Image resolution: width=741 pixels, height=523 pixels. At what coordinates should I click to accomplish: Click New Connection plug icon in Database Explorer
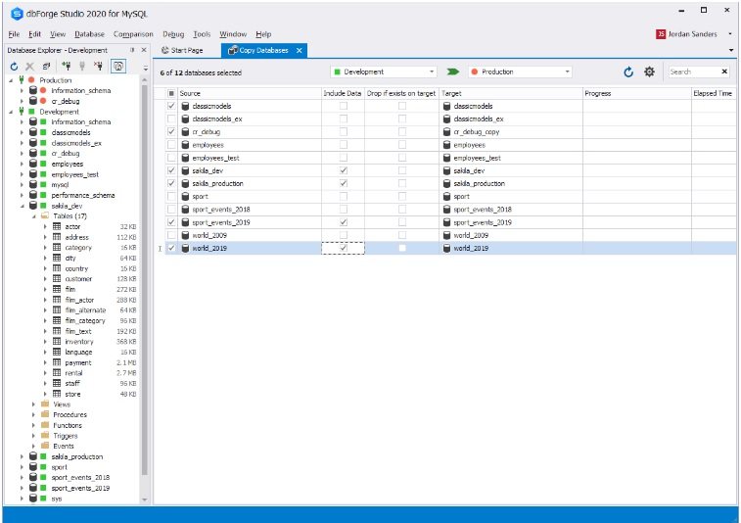coord(67,67)
